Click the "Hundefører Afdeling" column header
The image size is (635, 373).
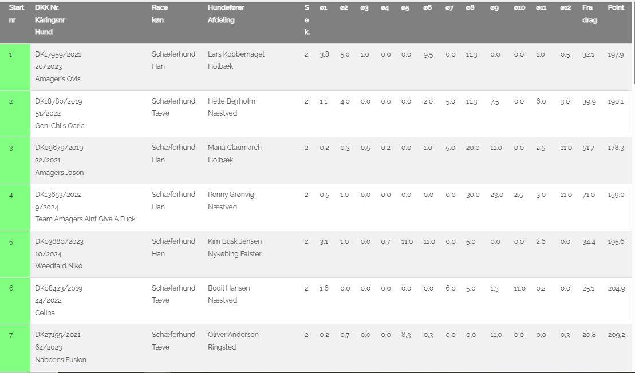click(221, 14)
